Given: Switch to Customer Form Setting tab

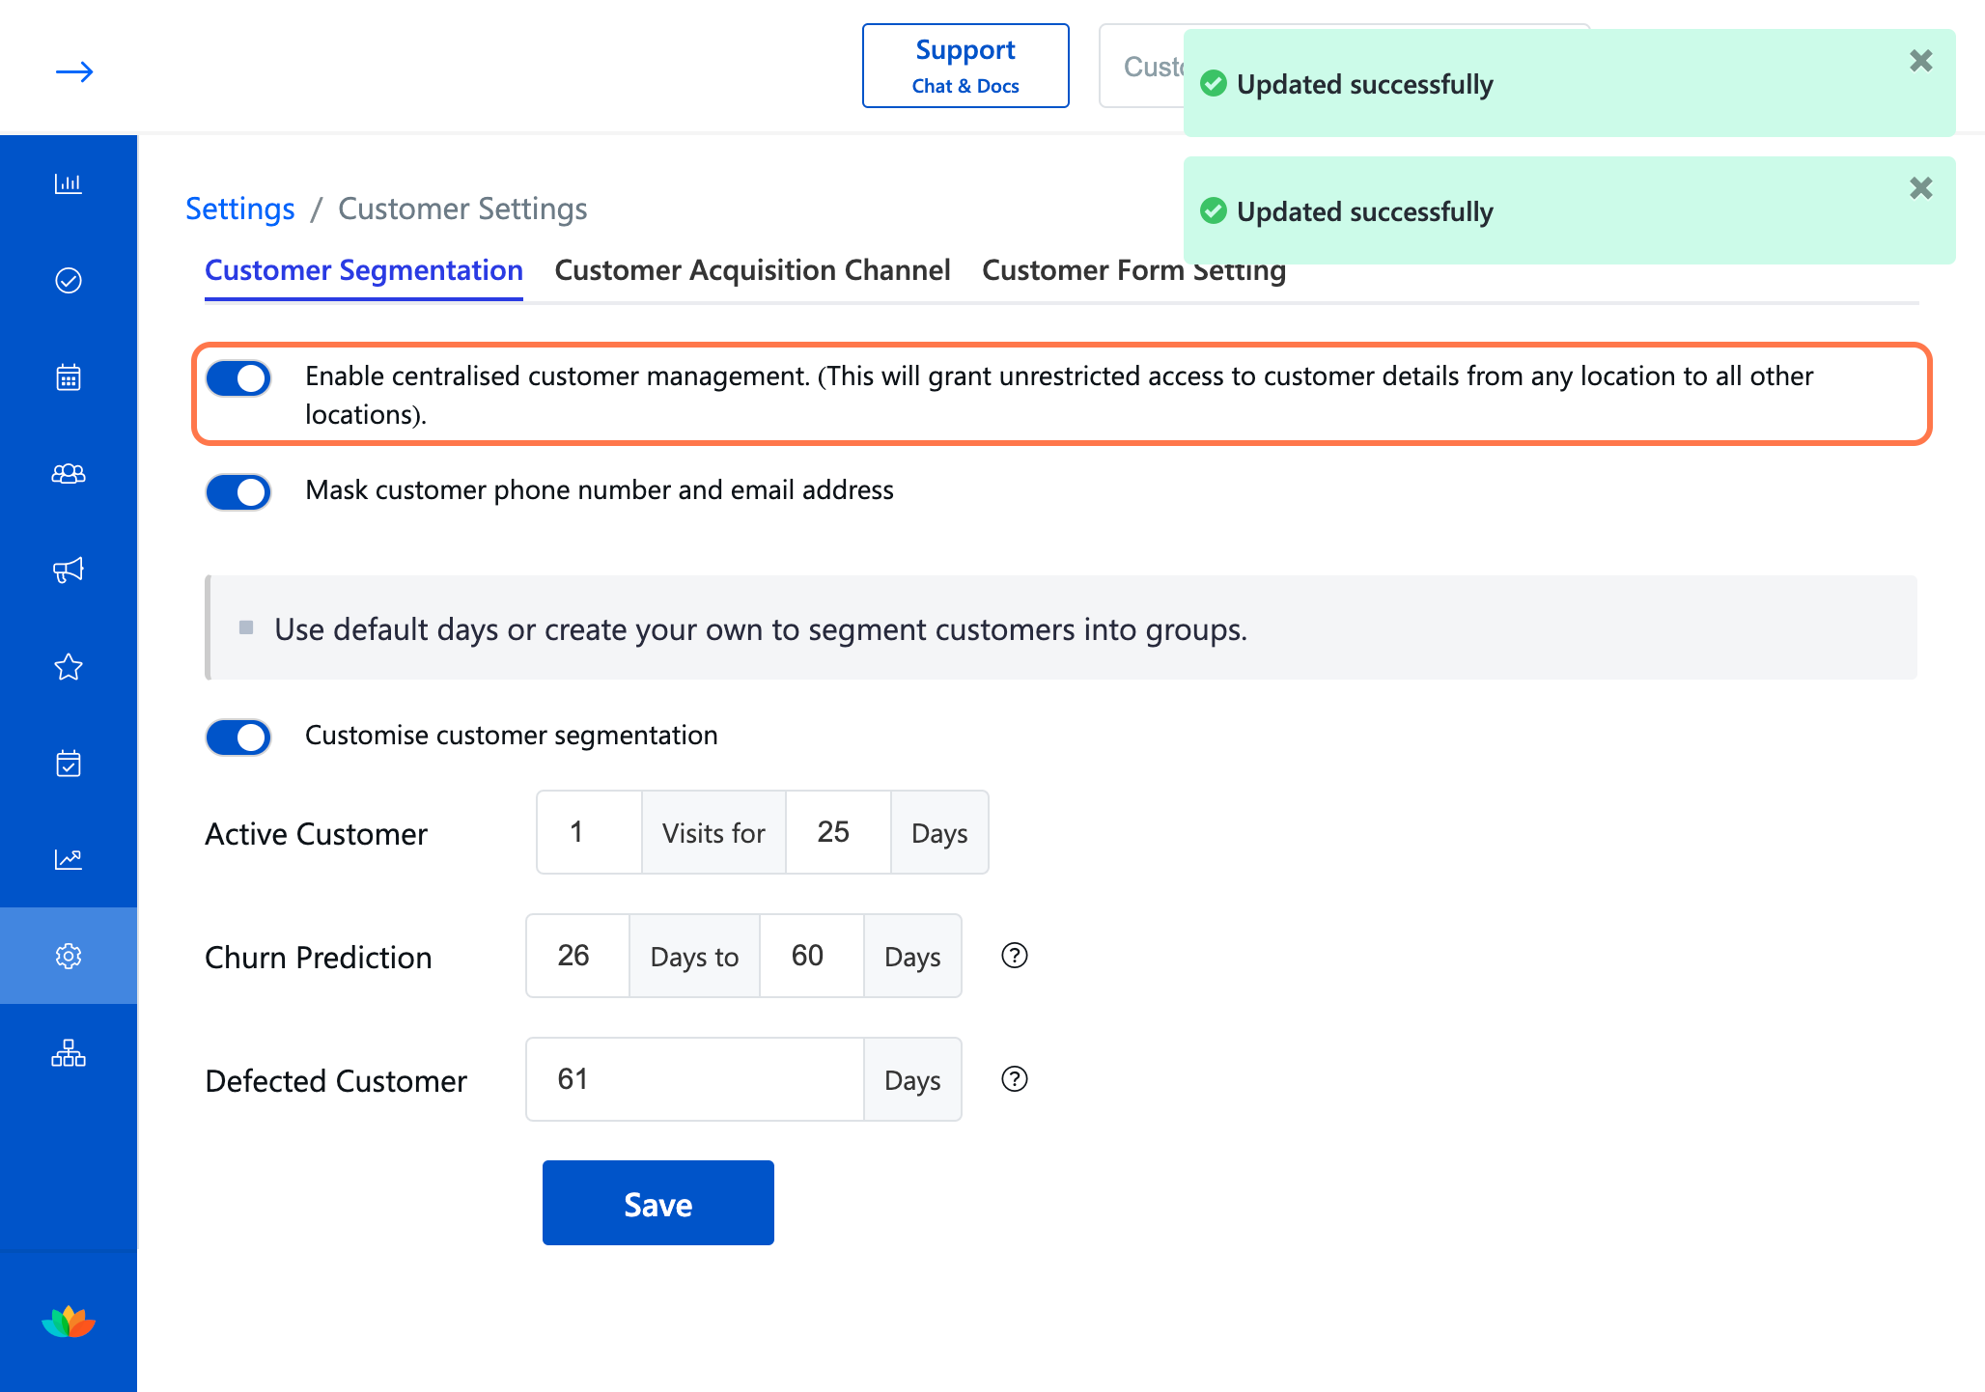Looking at the screenshot, I should 1133,270.
